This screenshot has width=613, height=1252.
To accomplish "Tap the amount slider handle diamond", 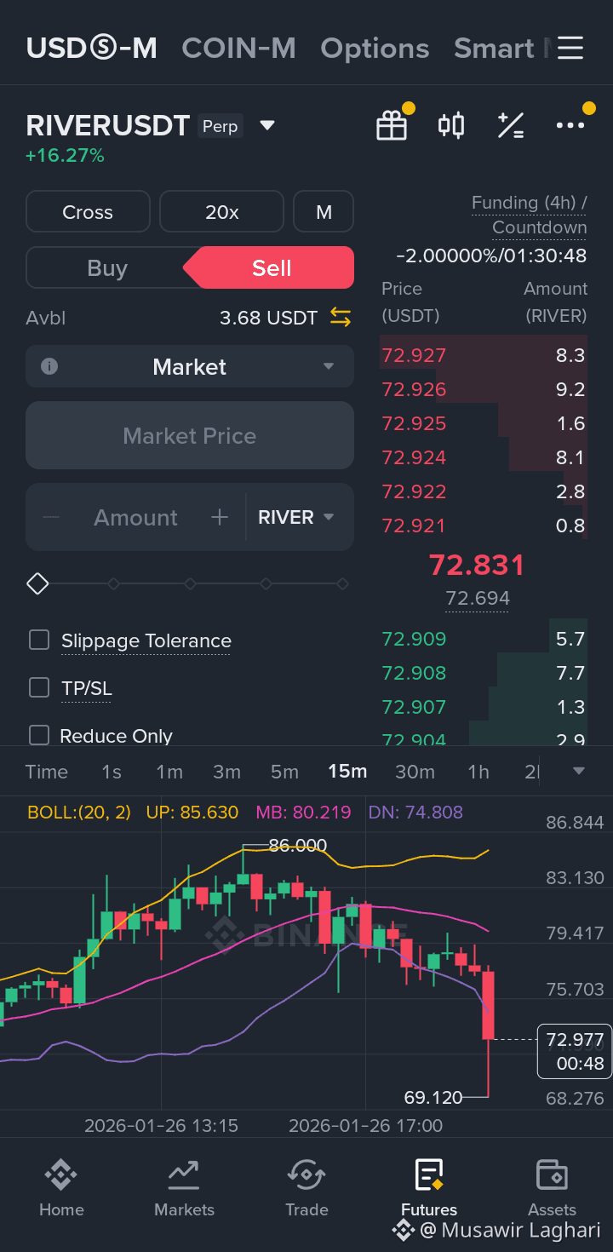I will [x=37, y=583].
